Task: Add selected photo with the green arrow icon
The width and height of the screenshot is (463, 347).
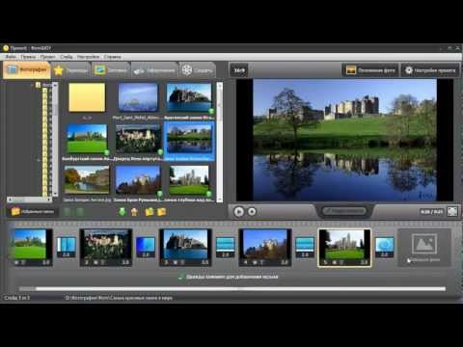Action: pyautogui.click(x=123, y=212)
